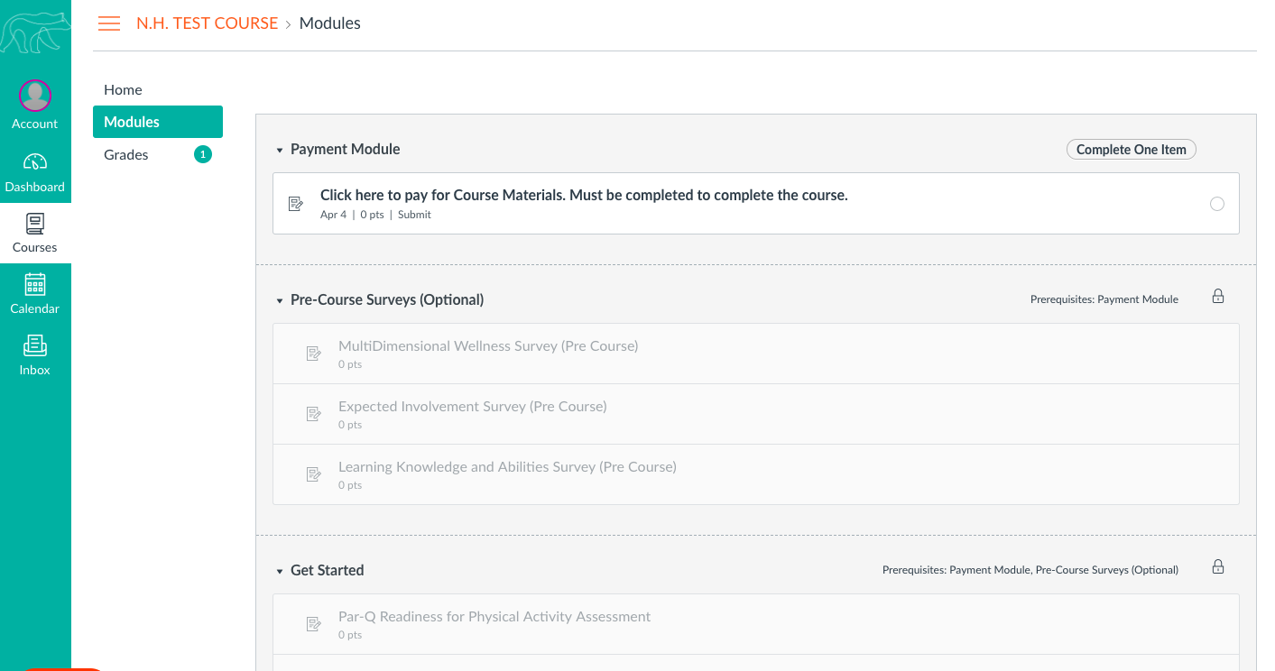Click 'Prerequisites: Payment Module' text
The image size is (1275, 671).
1104,299
